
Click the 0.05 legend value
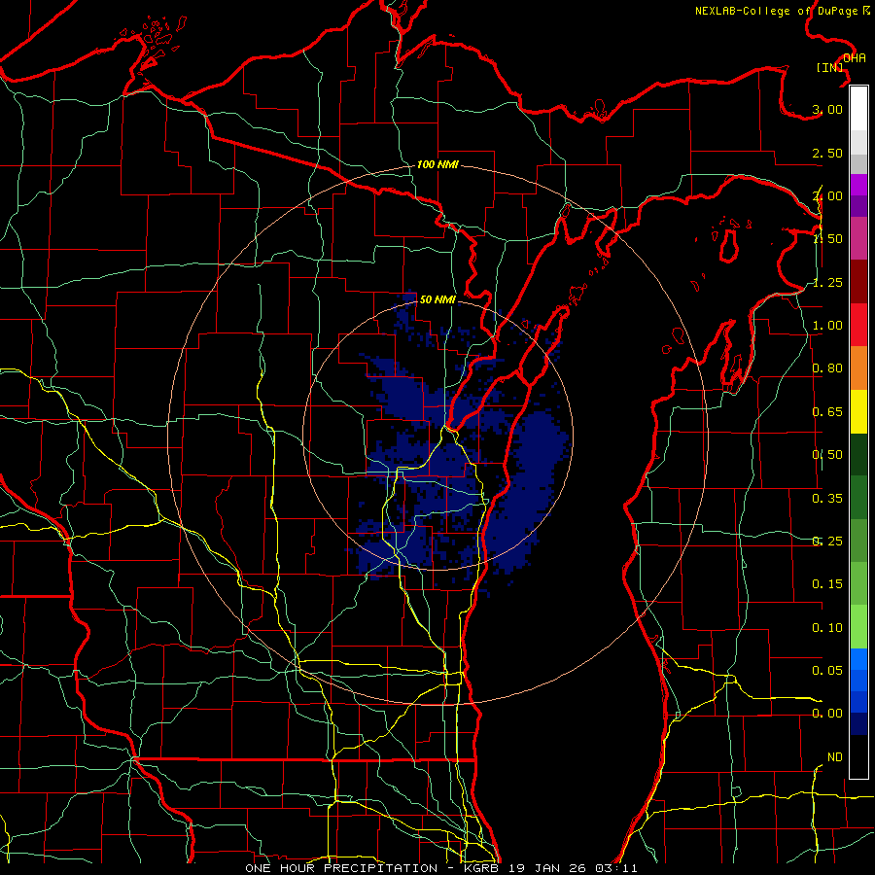click(827, 670)
